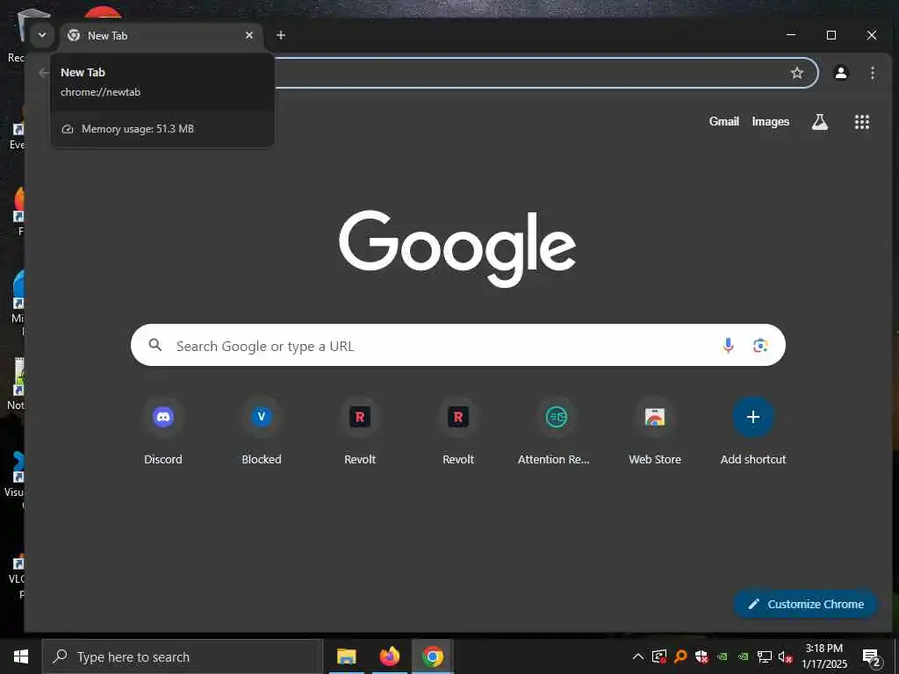Image resolution: width=899 pixels, height=674 pixels.
Task: Open the first Revolt shortcut
Action: (360, 431)
